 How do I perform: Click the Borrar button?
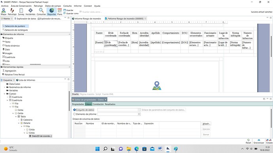click(206, 134)
